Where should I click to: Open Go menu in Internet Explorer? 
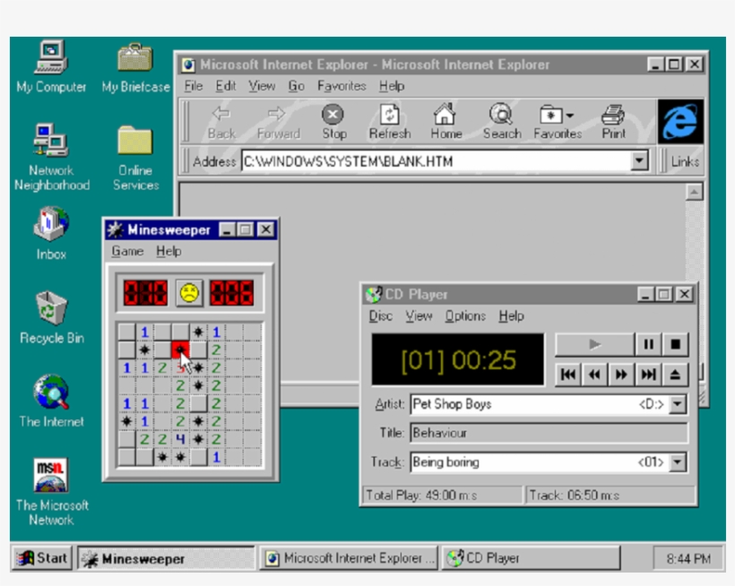coord(296,86)
